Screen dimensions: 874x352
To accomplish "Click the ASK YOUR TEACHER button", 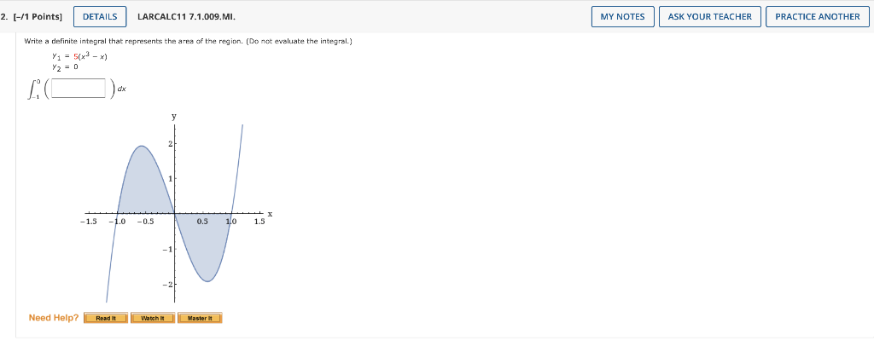I will coord(709,17).
